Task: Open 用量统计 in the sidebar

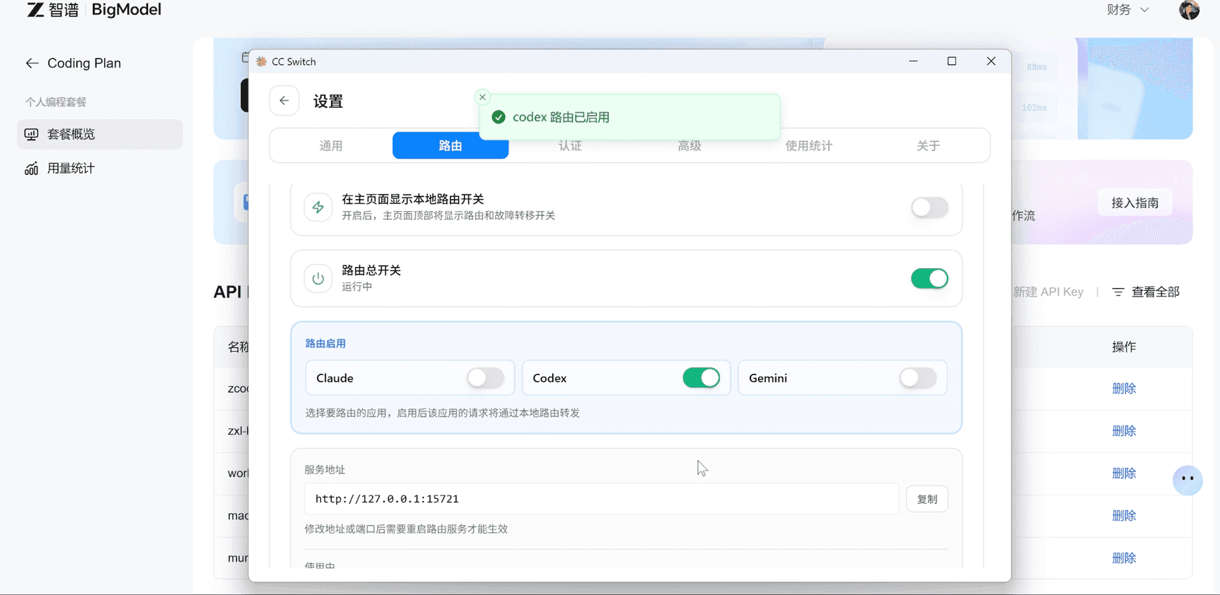Action: pos(100,168)
